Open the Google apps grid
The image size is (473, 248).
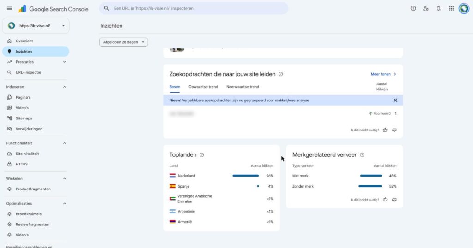click(451, 8)
